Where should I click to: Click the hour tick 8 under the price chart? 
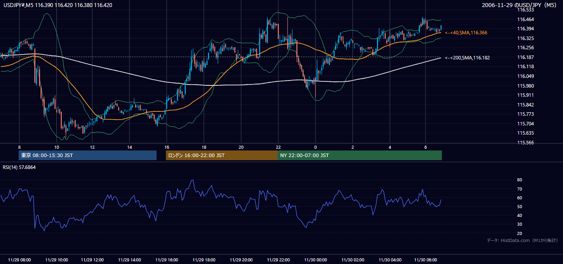[x=19, y=147]
